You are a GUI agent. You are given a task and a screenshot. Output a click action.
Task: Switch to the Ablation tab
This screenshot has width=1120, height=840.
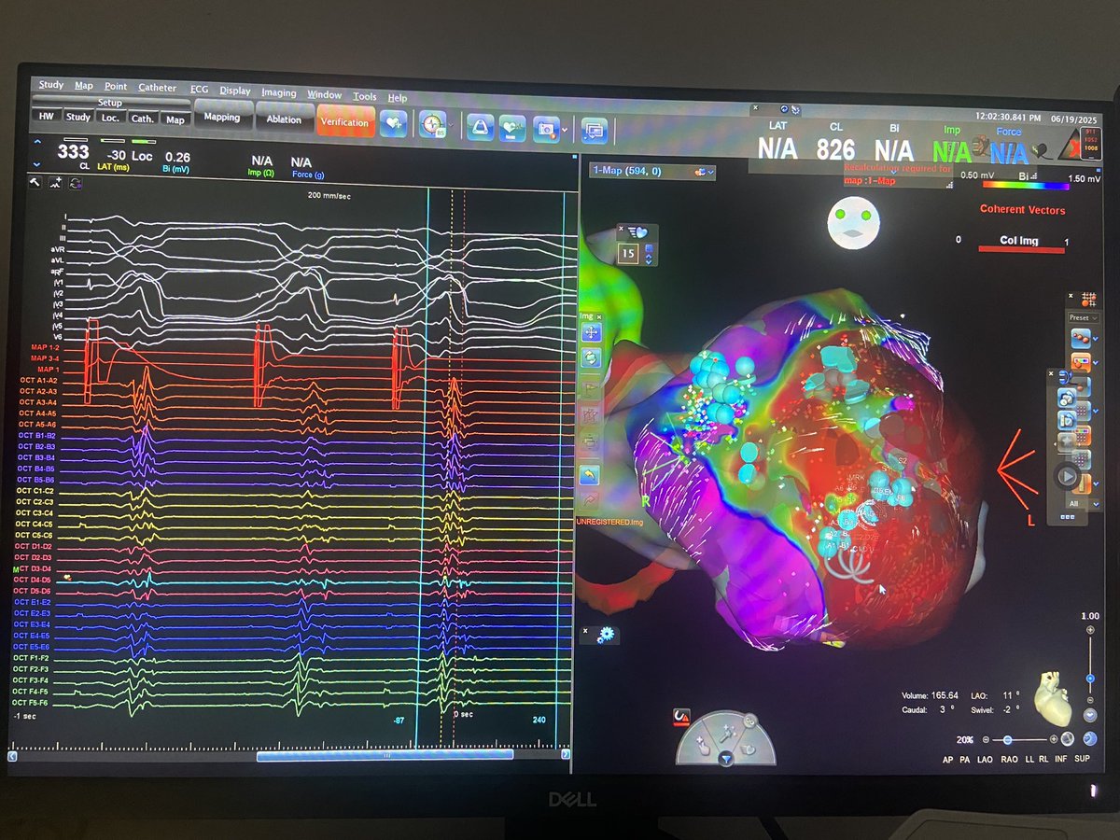[x=285, y=119]
